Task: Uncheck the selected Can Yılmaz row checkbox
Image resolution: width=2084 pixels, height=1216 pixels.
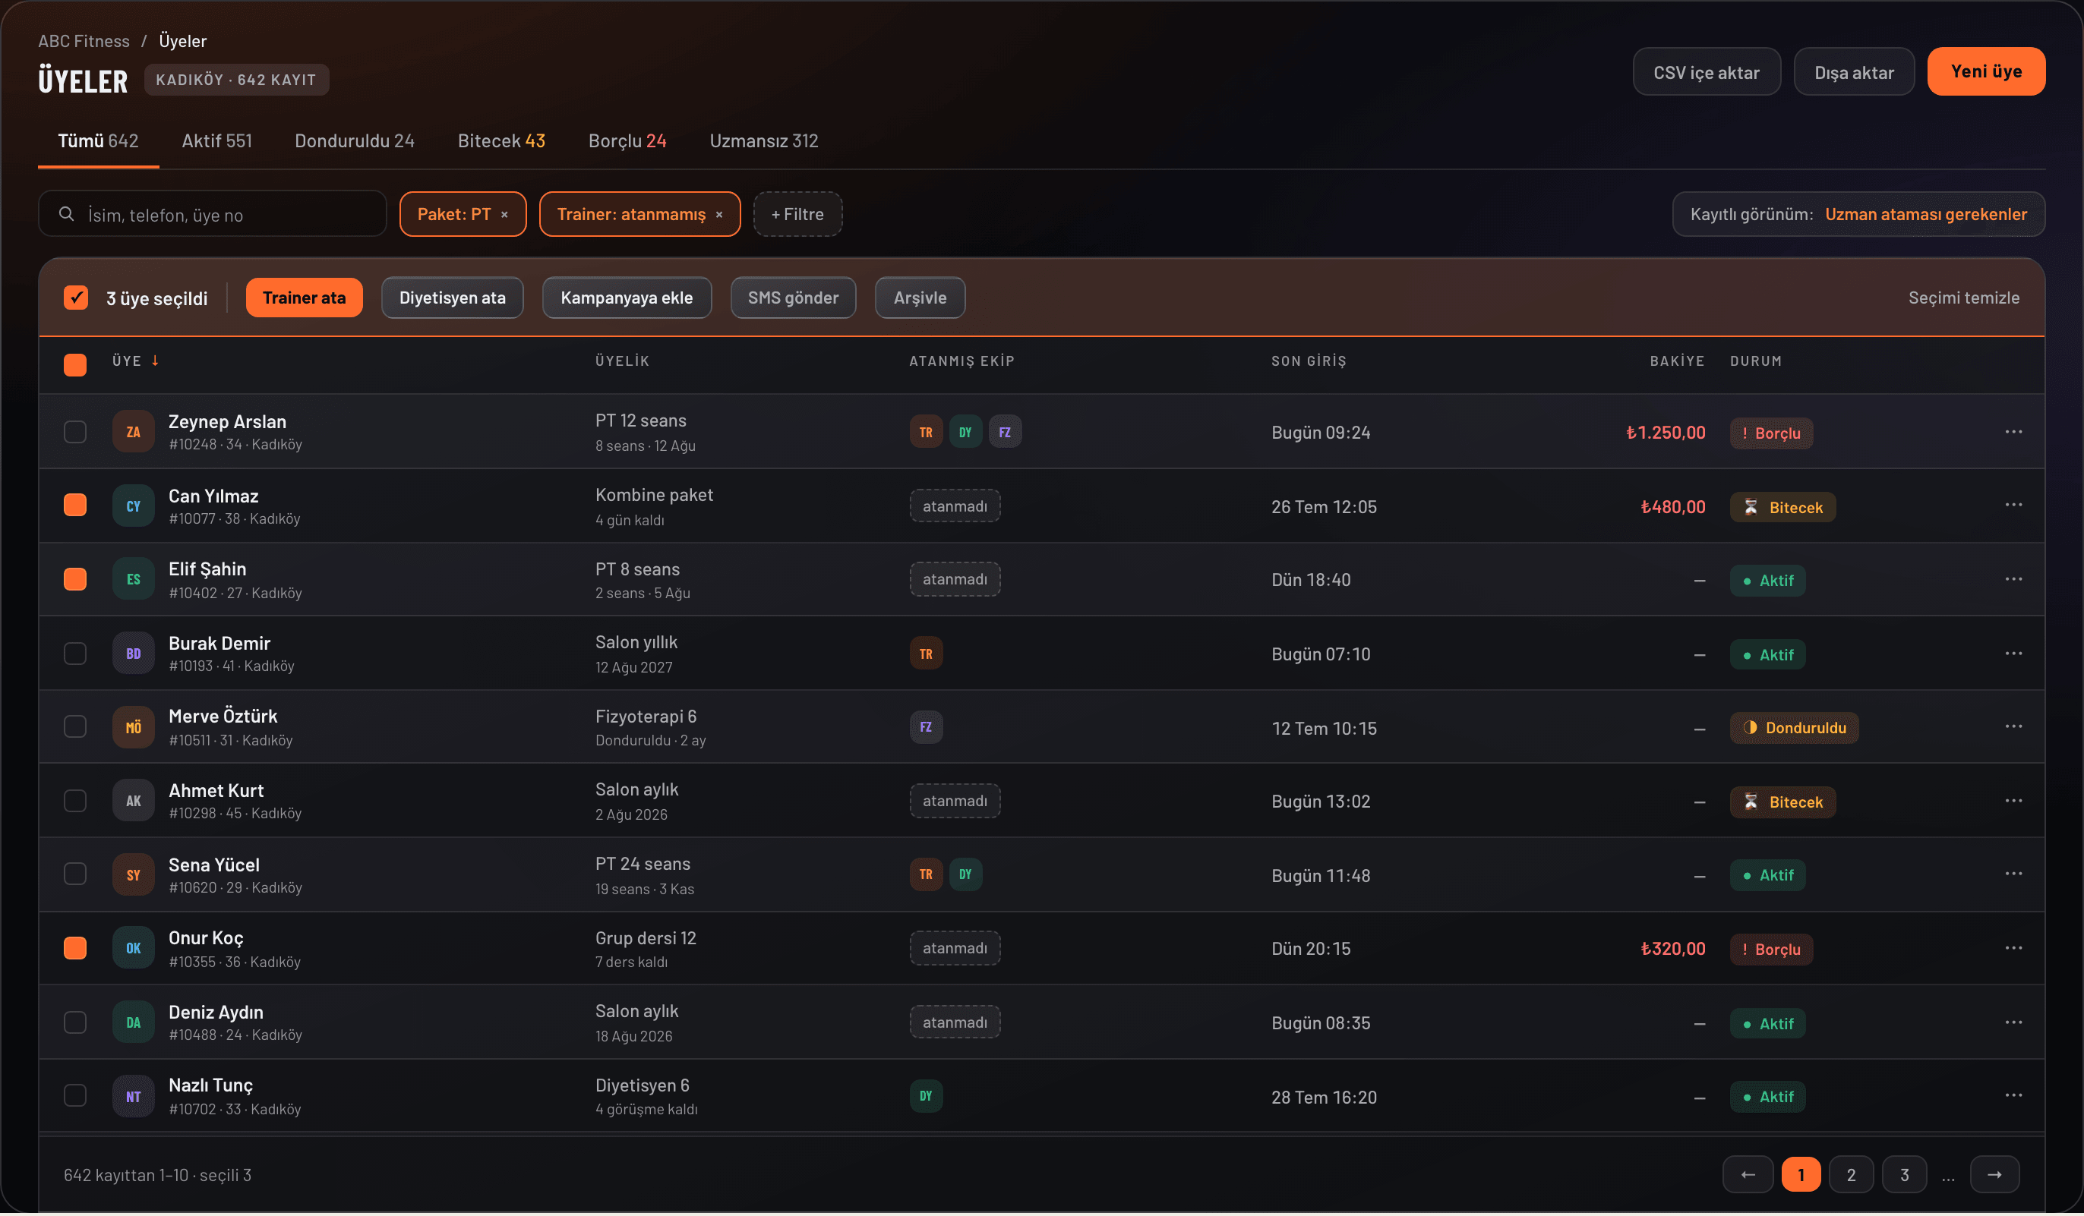Action: click(75, 505)
